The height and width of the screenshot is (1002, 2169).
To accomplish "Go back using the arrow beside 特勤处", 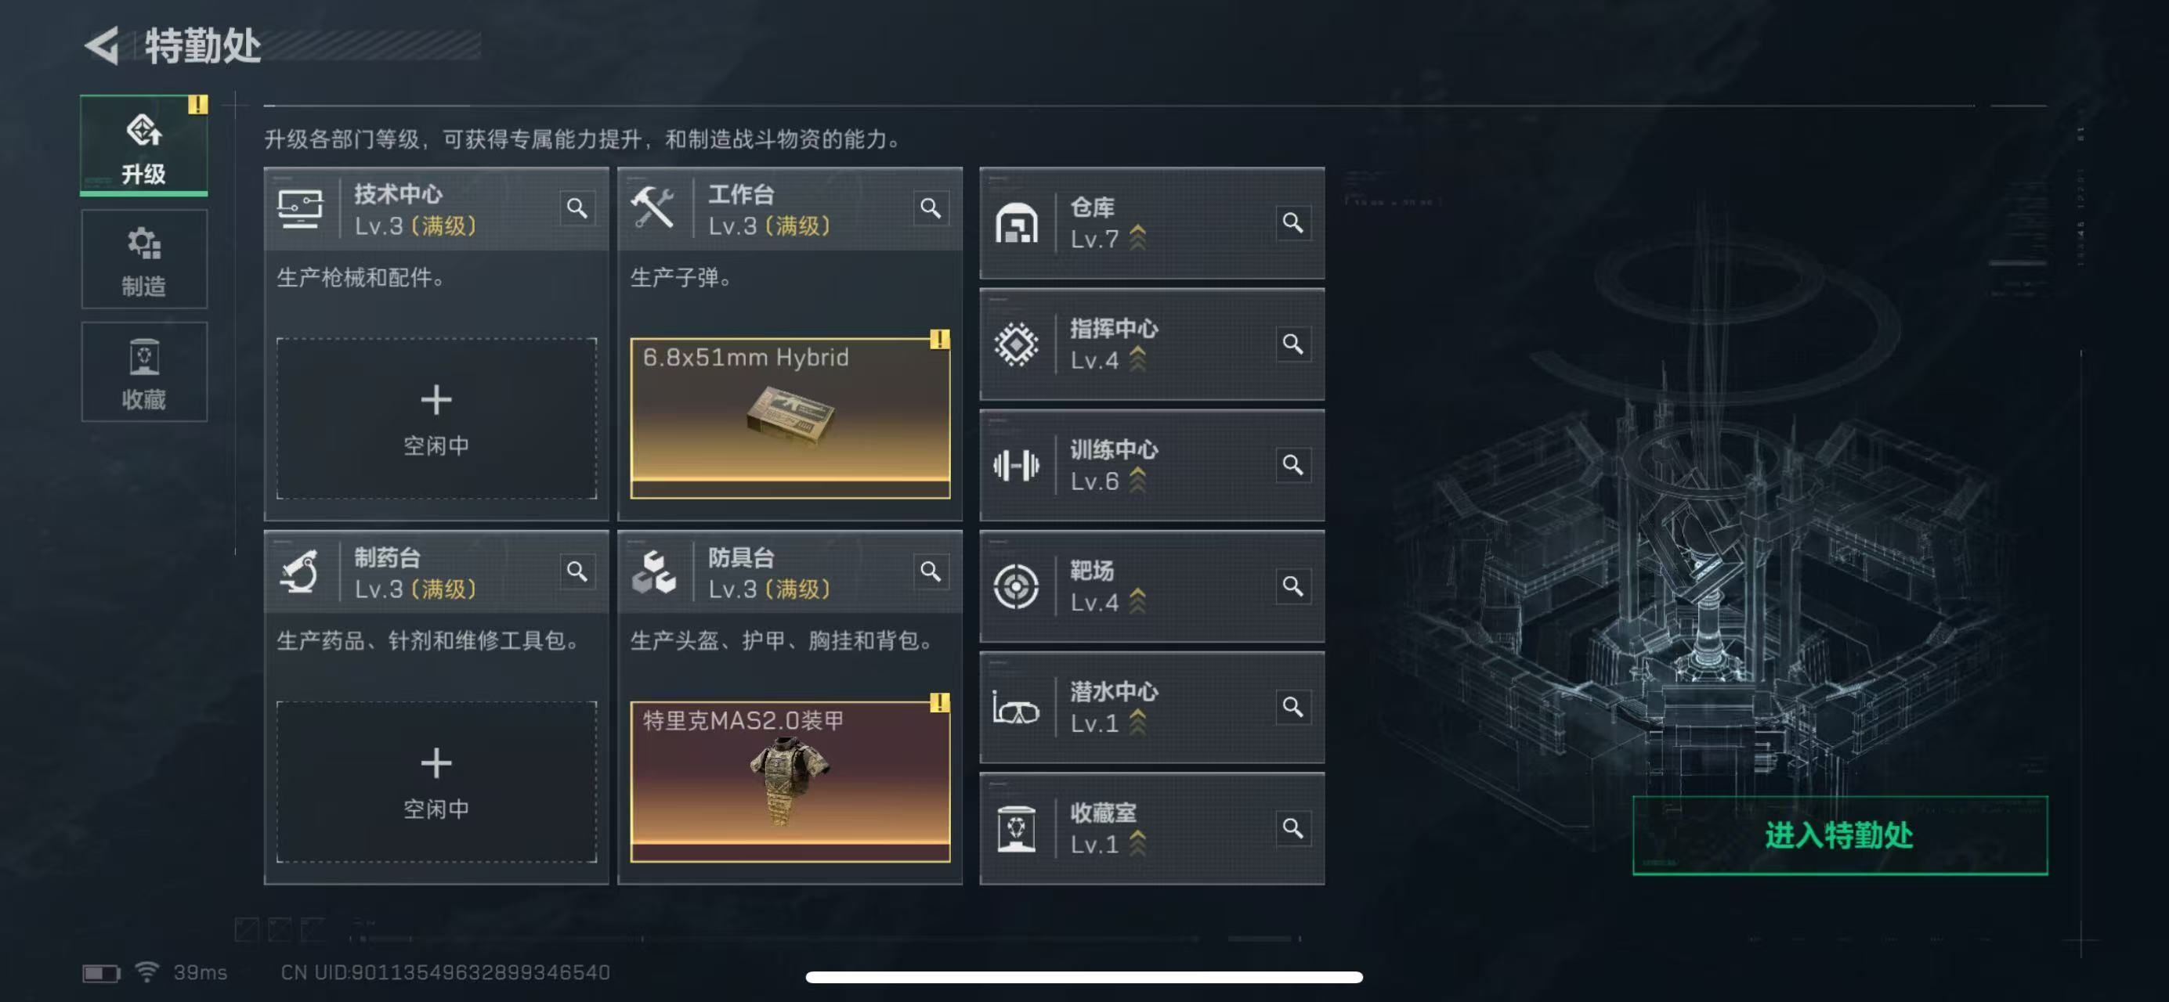I will [x=102, y=45].
